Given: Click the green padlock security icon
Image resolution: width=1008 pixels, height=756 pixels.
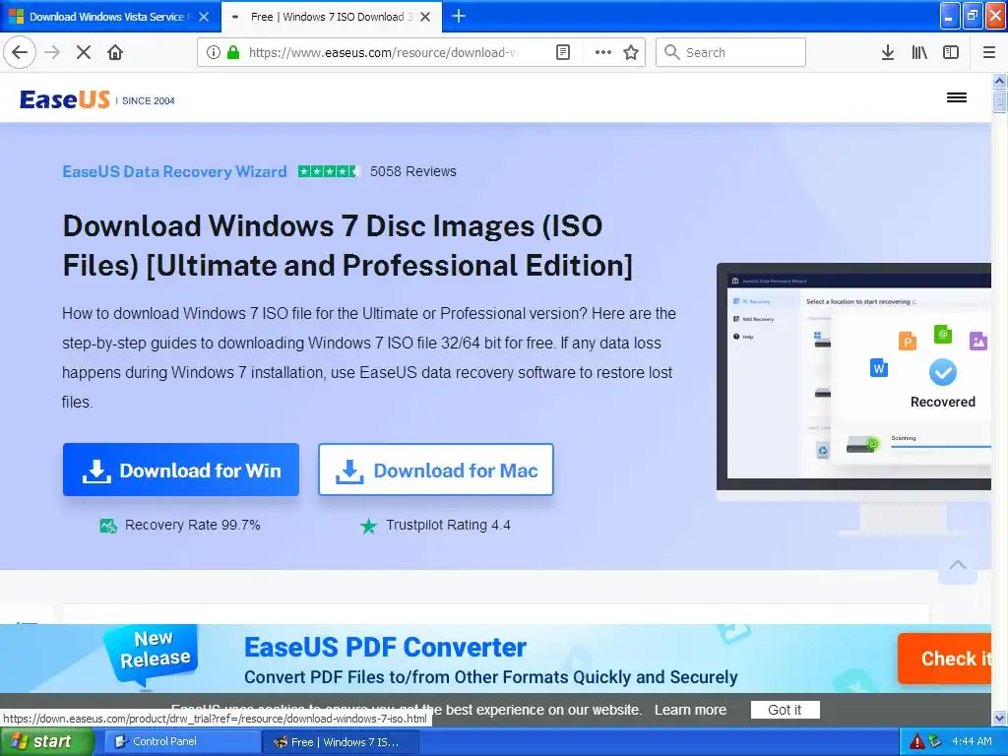Looking at the screenshot, I should point(233,52).
